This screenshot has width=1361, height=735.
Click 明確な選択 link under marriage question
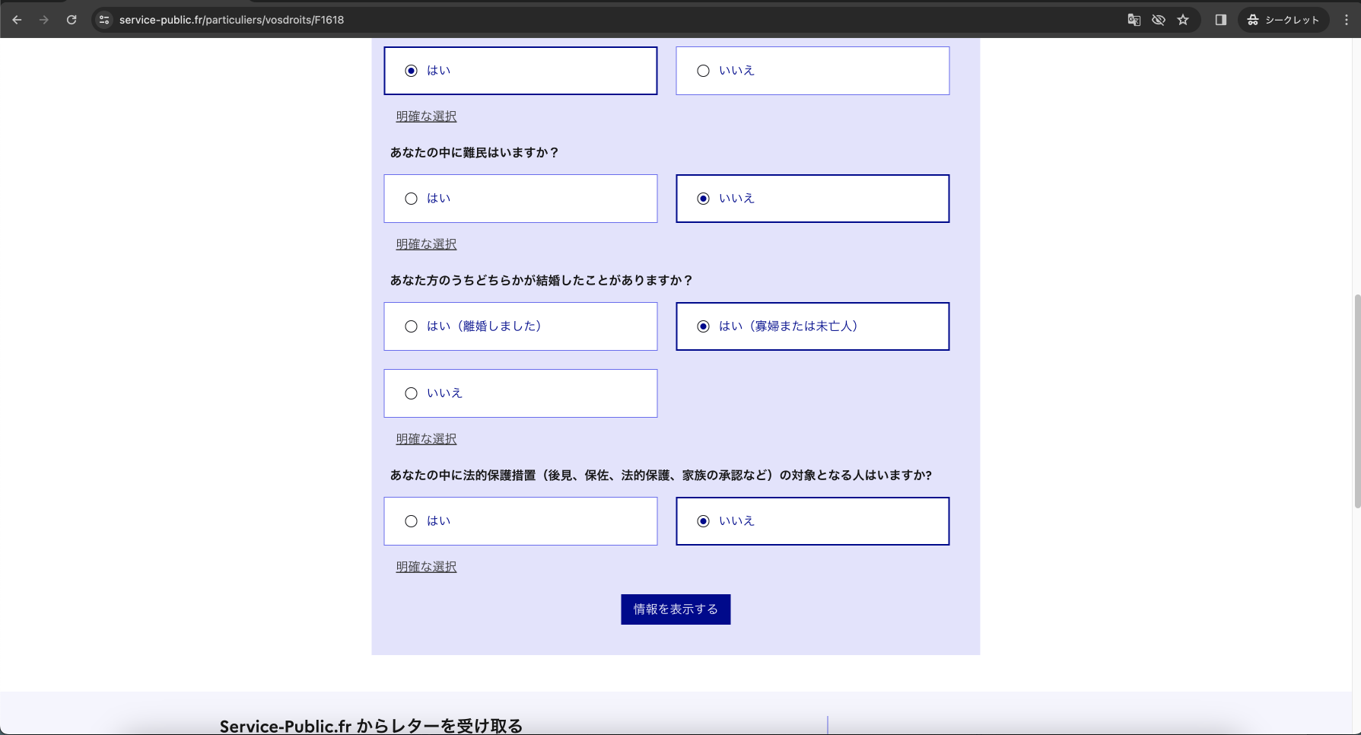[x=426, y=439]
